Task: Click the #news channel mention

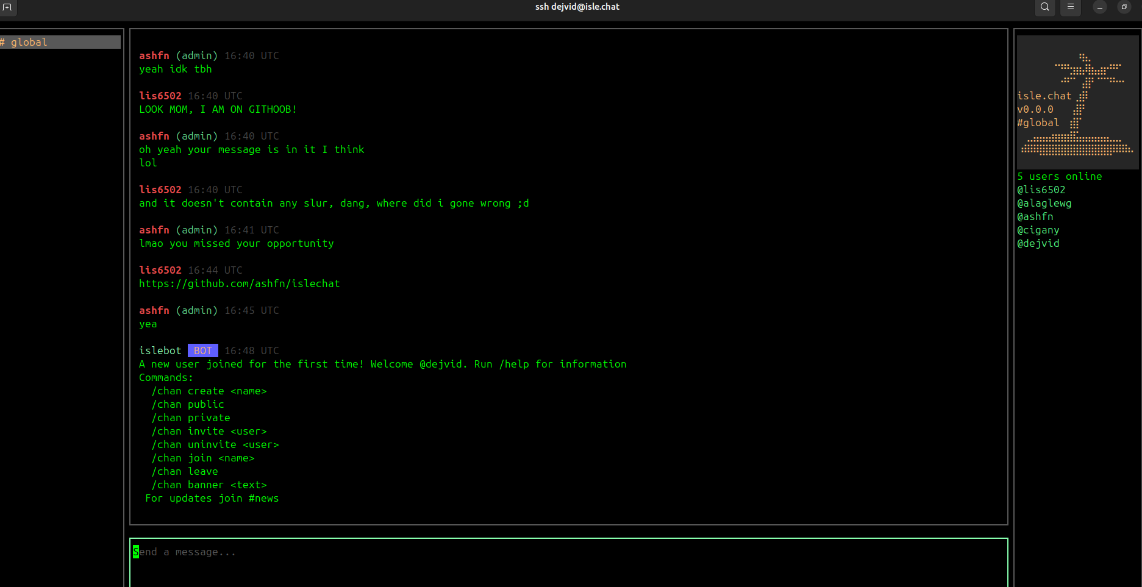Action: pos(263,498)
